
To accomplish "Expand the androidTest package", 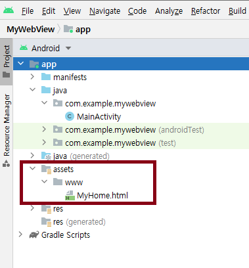I will point(44,129).
